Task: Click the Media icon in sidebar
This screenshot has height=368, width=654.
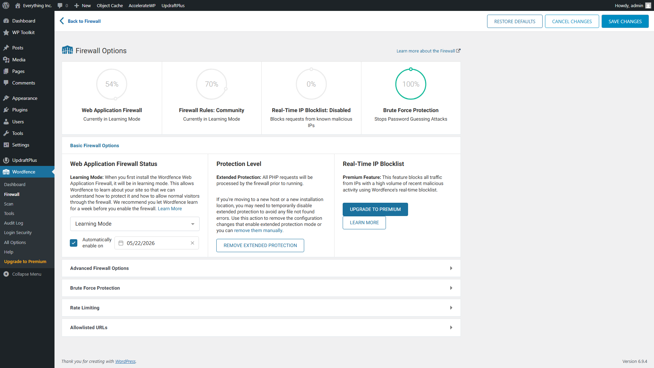Action: 6,60
